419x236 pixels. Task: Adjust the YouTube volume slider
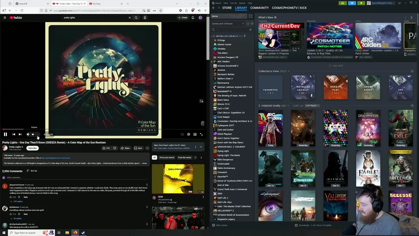coord(35,134)
